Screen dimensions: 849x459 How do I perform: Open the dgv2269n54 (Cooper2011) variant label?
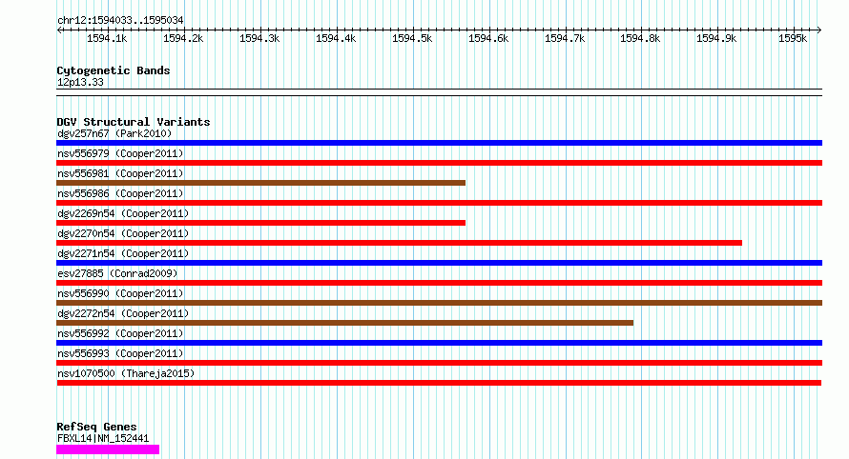click(123, 213)
